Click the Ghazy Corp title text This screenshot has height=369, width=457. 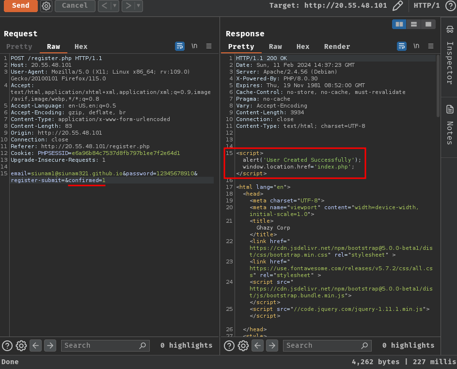click(273, 228)
